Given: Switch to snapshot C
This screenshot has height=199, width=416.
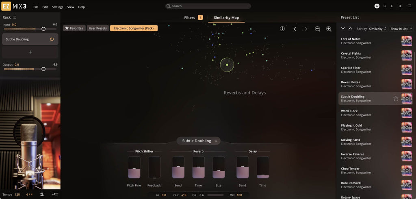Looking at the screenshot, I should pos(392,6).
